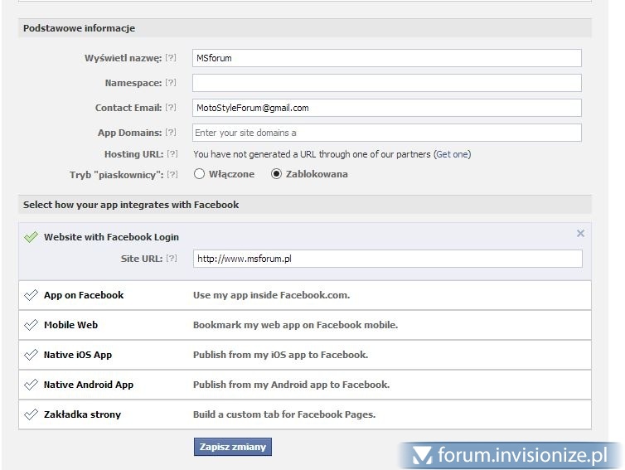
Task: Click the App Domains input field
Action: pyautogui.click(x=386, y=133)
